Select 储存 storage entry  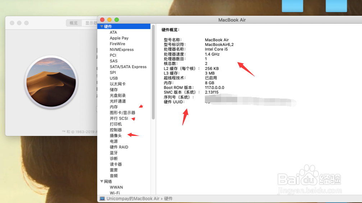coord(114,90)
